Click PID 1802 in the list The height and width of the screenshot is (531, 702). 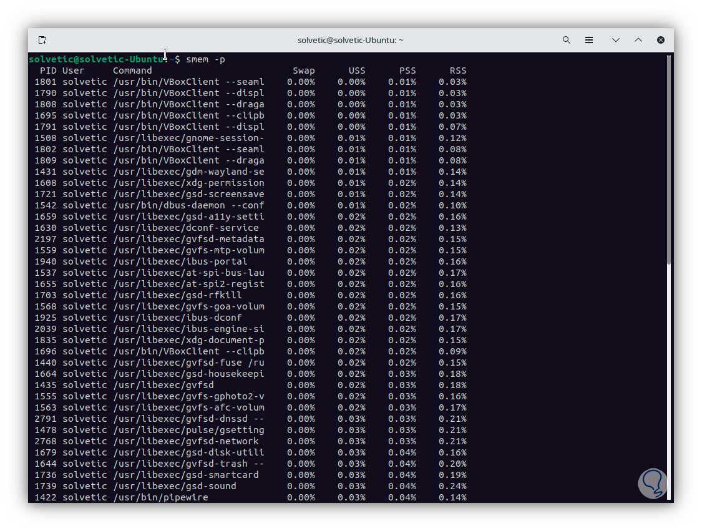(46, 149)
